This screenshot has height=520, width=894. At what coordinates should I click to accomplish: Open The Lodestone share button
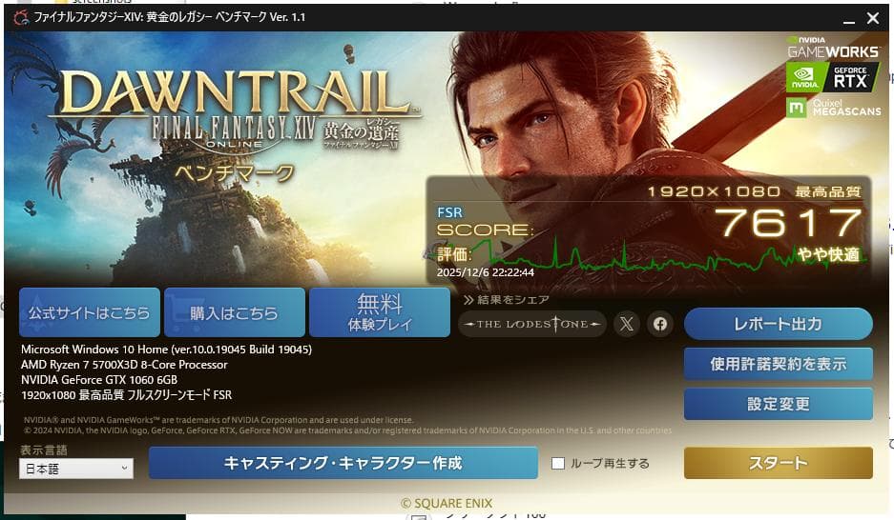[532, 324]
